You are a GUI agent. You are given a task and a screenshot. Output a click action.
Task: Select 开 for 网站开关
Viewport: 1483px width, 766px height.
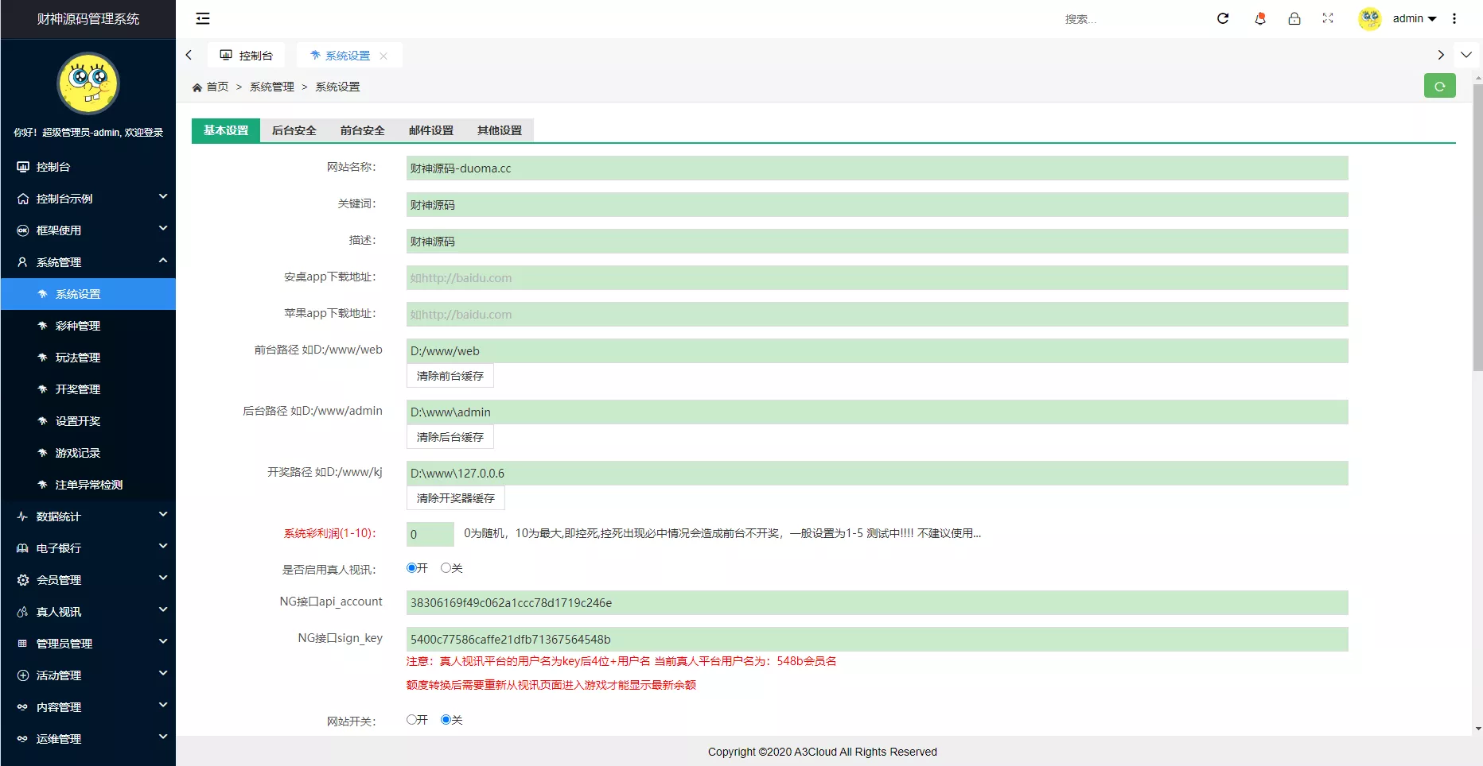click(x=411, y=719)
